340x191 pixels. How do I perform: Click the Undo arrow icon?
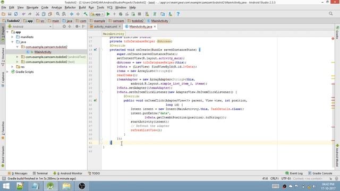(x=23, y=14)
